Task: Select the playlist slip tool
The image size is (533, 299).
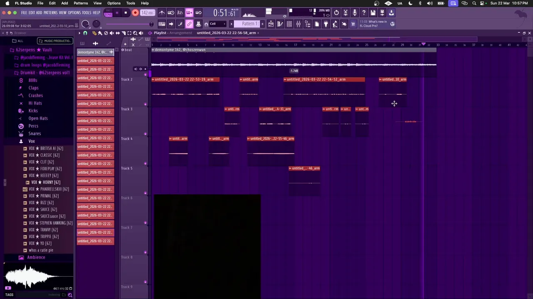Action: pyautogui.click(x=117, y=33)
